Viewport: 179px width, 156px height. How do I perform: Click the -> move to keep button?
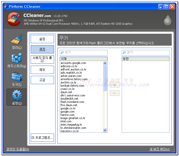[x=114, y=85]
